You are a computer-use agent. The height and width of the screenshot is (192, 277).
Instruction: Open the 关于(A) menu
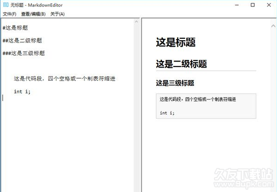[57, 14]
